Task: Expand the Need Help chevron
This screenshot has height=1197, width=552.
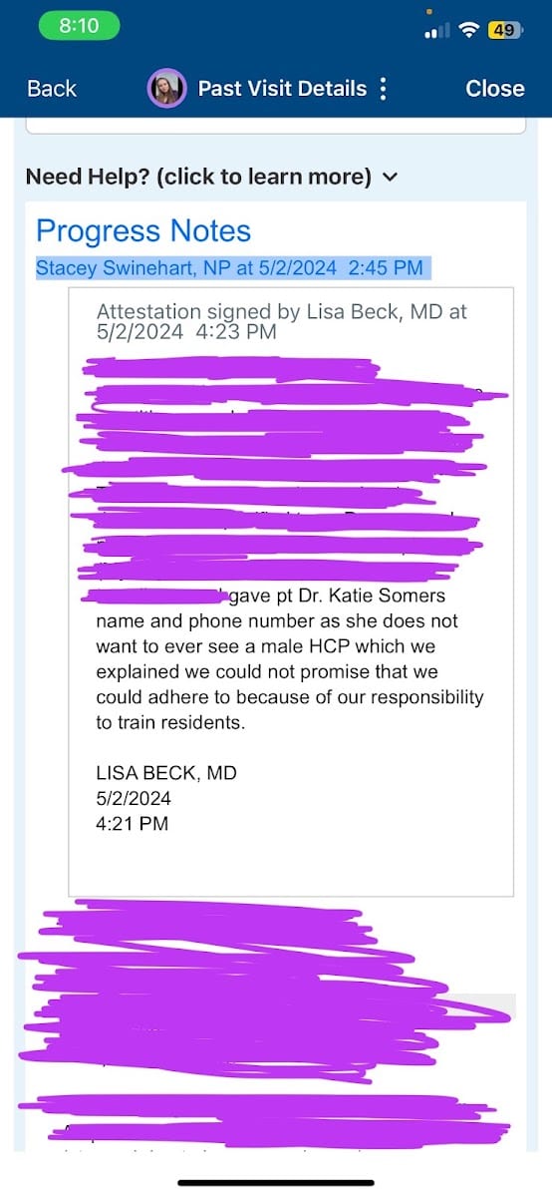Action: coord(390,178)
